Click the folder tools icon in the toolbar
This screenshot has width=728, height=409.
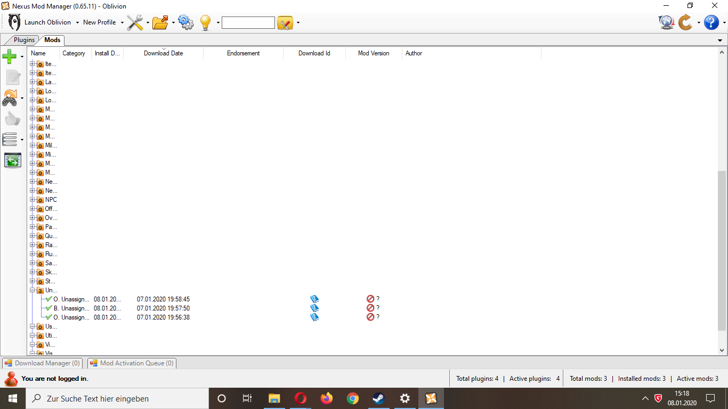[159, 22]
